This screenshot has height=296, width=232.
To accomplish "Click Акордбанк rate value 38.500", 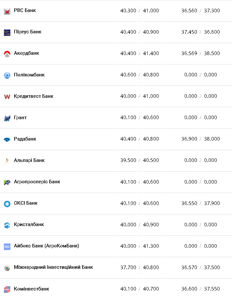I will click(212, 53).
